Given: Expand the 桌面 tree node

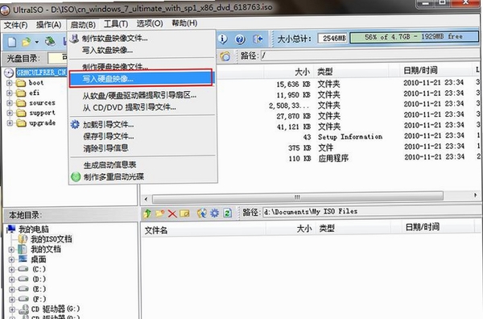Looking at the screenshot, I should pos(11,259).
